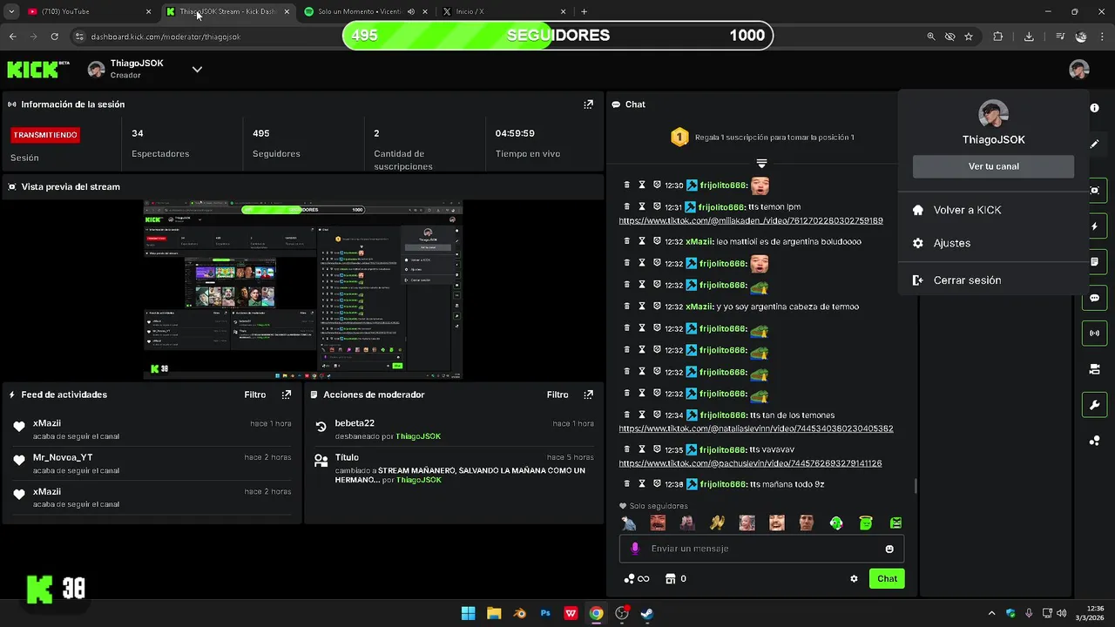Screen dimensions: 1115x627
Task: Delete frijolito666's 12:30 chat message
Action: tap(626, 185)
